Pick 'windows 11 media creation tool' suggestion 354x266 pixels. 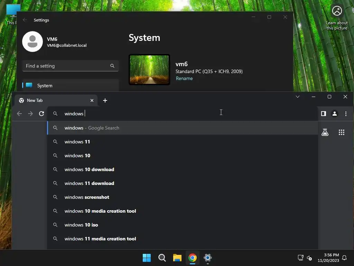[183, 239]
